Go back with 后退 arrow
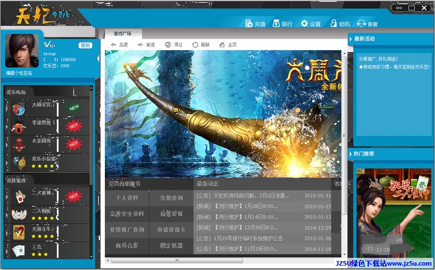 pos(113,45)
